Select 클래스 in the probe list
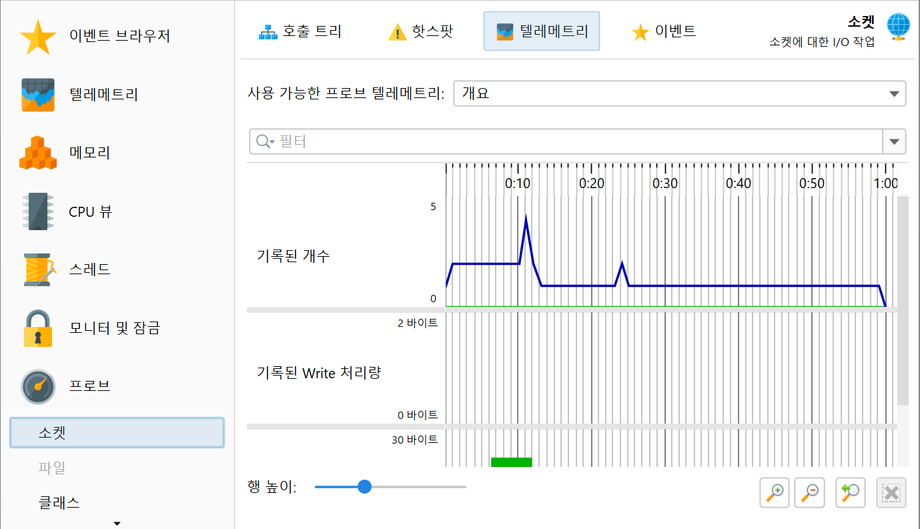 point(59,502)
